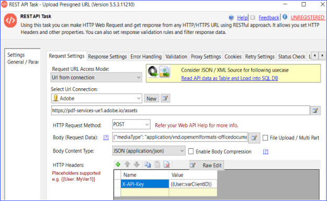Click the REST API Task logo icon

[x=10, y=20]
